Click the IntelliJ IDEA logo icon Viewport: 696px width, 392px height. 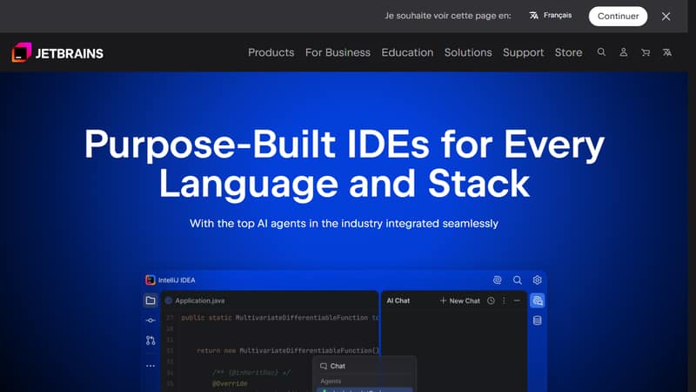click(x=151, y=280)
